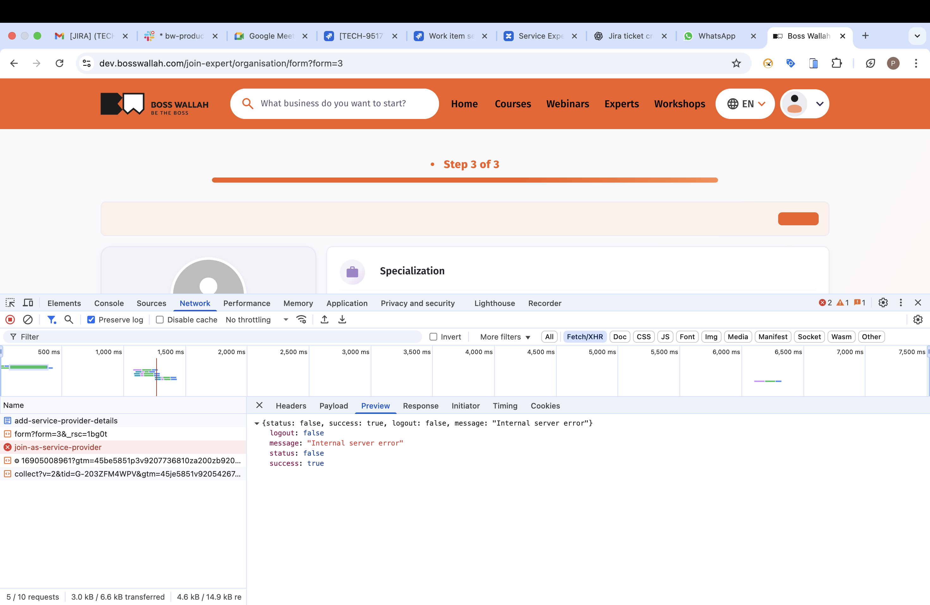930x605 pixels.
Task: Expand the More filters dropdown
Action: pos(505,337)
